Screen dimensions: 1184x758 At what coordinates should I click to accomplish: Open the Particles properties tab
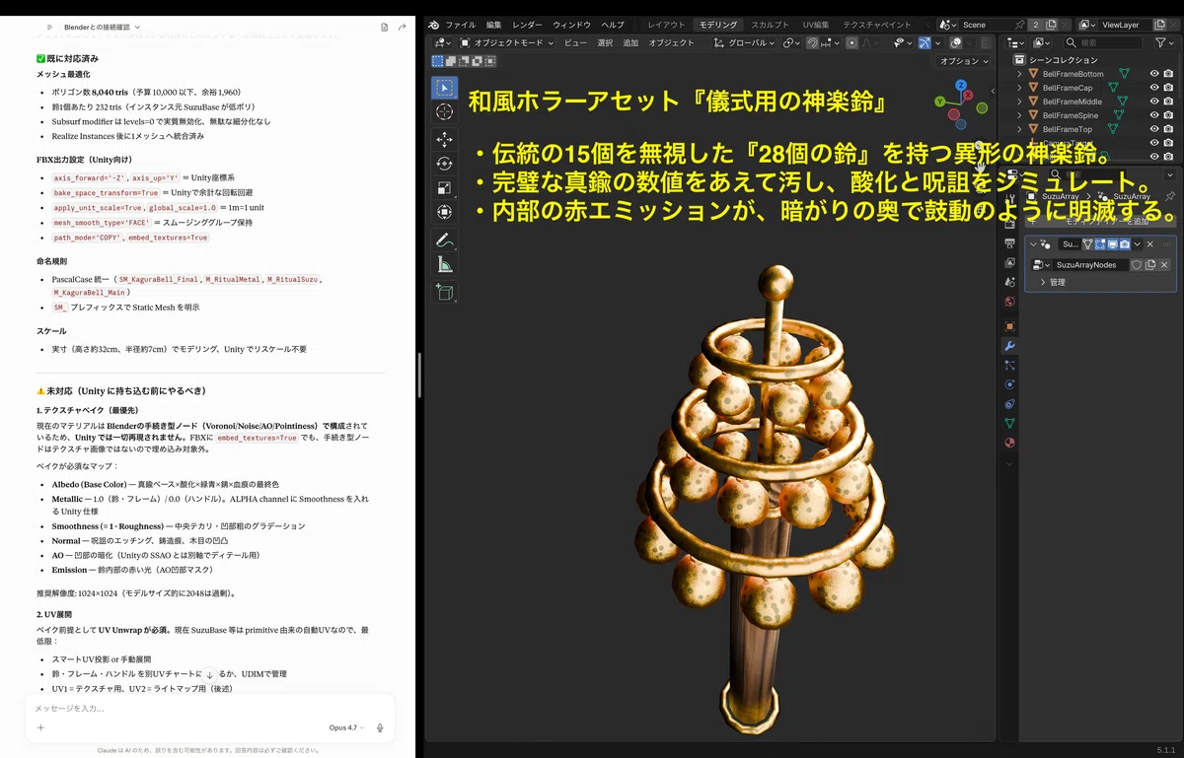pyautogui.click(x=1009, y=366)
